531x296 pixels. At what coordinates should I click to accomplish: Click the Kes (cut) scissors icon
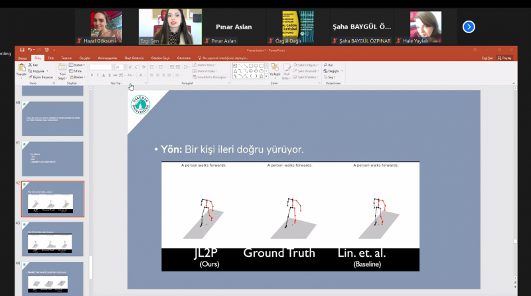(x=31, y=65)
